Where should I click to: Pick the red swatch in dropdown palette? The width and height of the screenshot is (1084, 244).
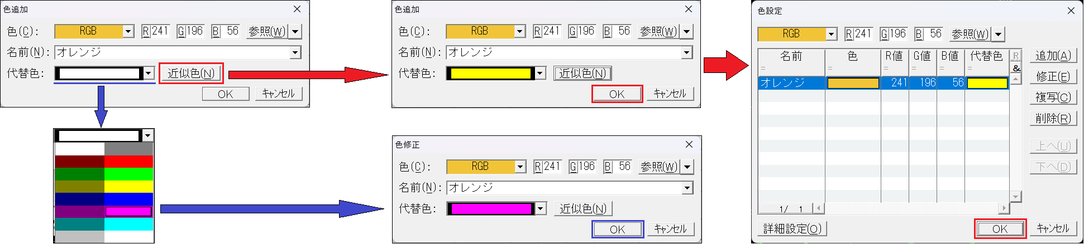[x=128, y=162]
